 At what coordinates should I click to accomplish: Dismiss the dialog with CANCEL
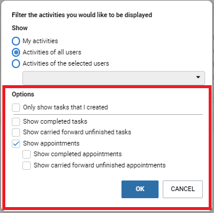(183, 189)
